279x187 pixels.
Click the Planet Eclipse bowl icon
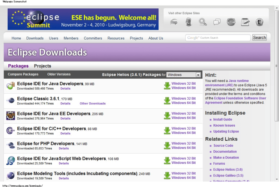[231, 22]
